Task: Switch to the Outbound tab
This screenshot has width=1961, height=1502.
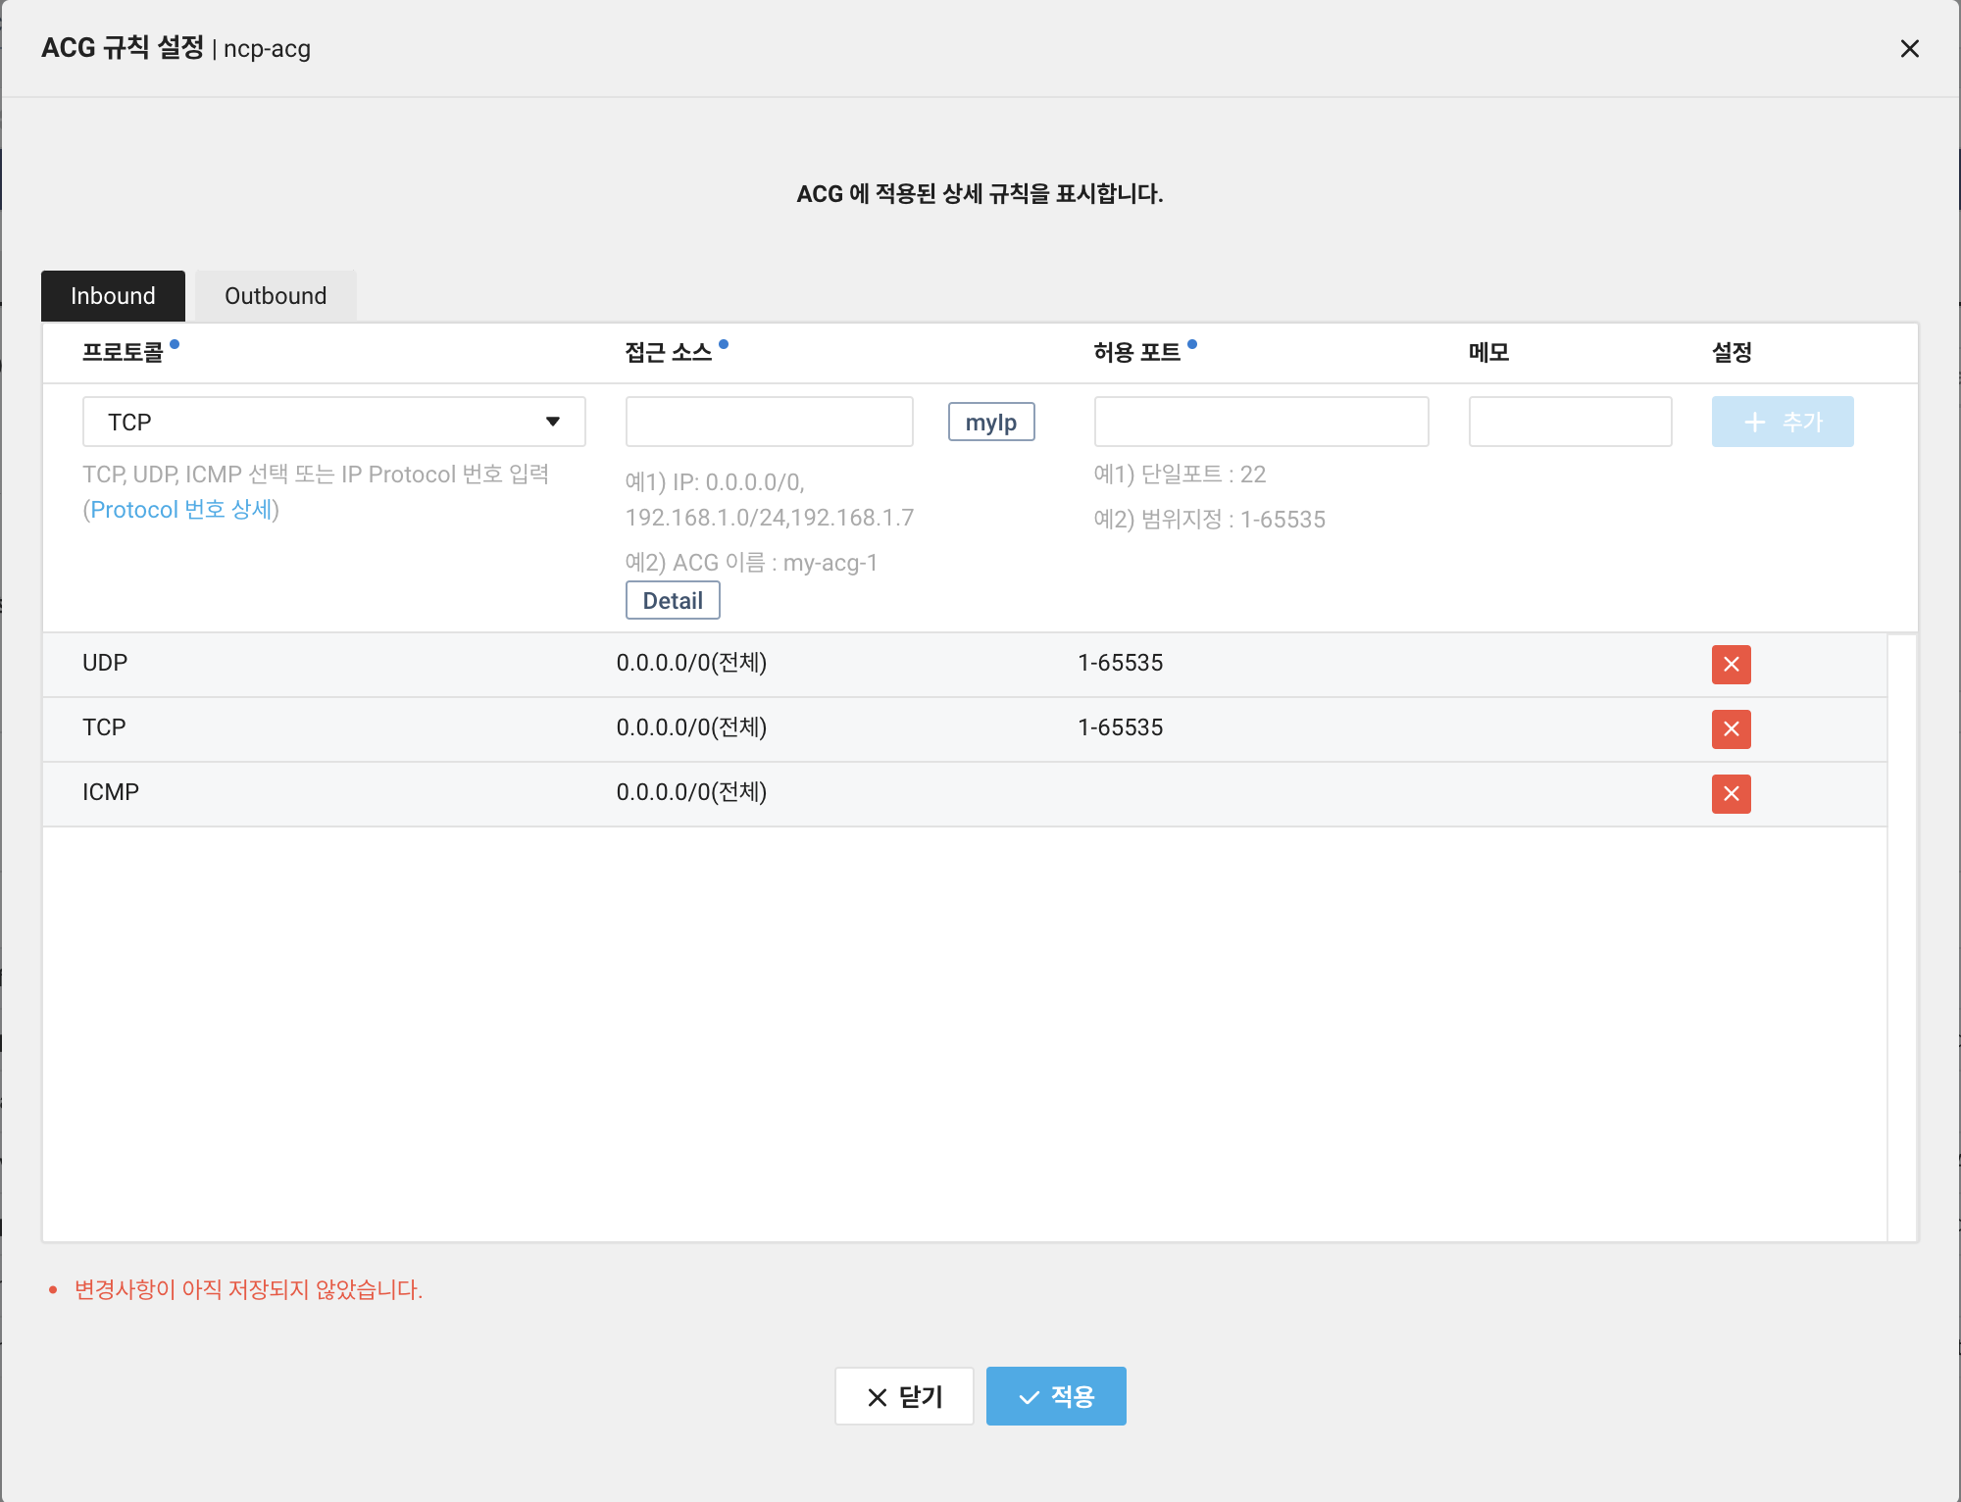Action: pyautogui.click(x=276, y=296)
